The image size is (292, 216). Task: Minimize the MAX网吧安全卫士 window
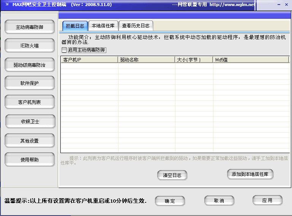(279, 5)
